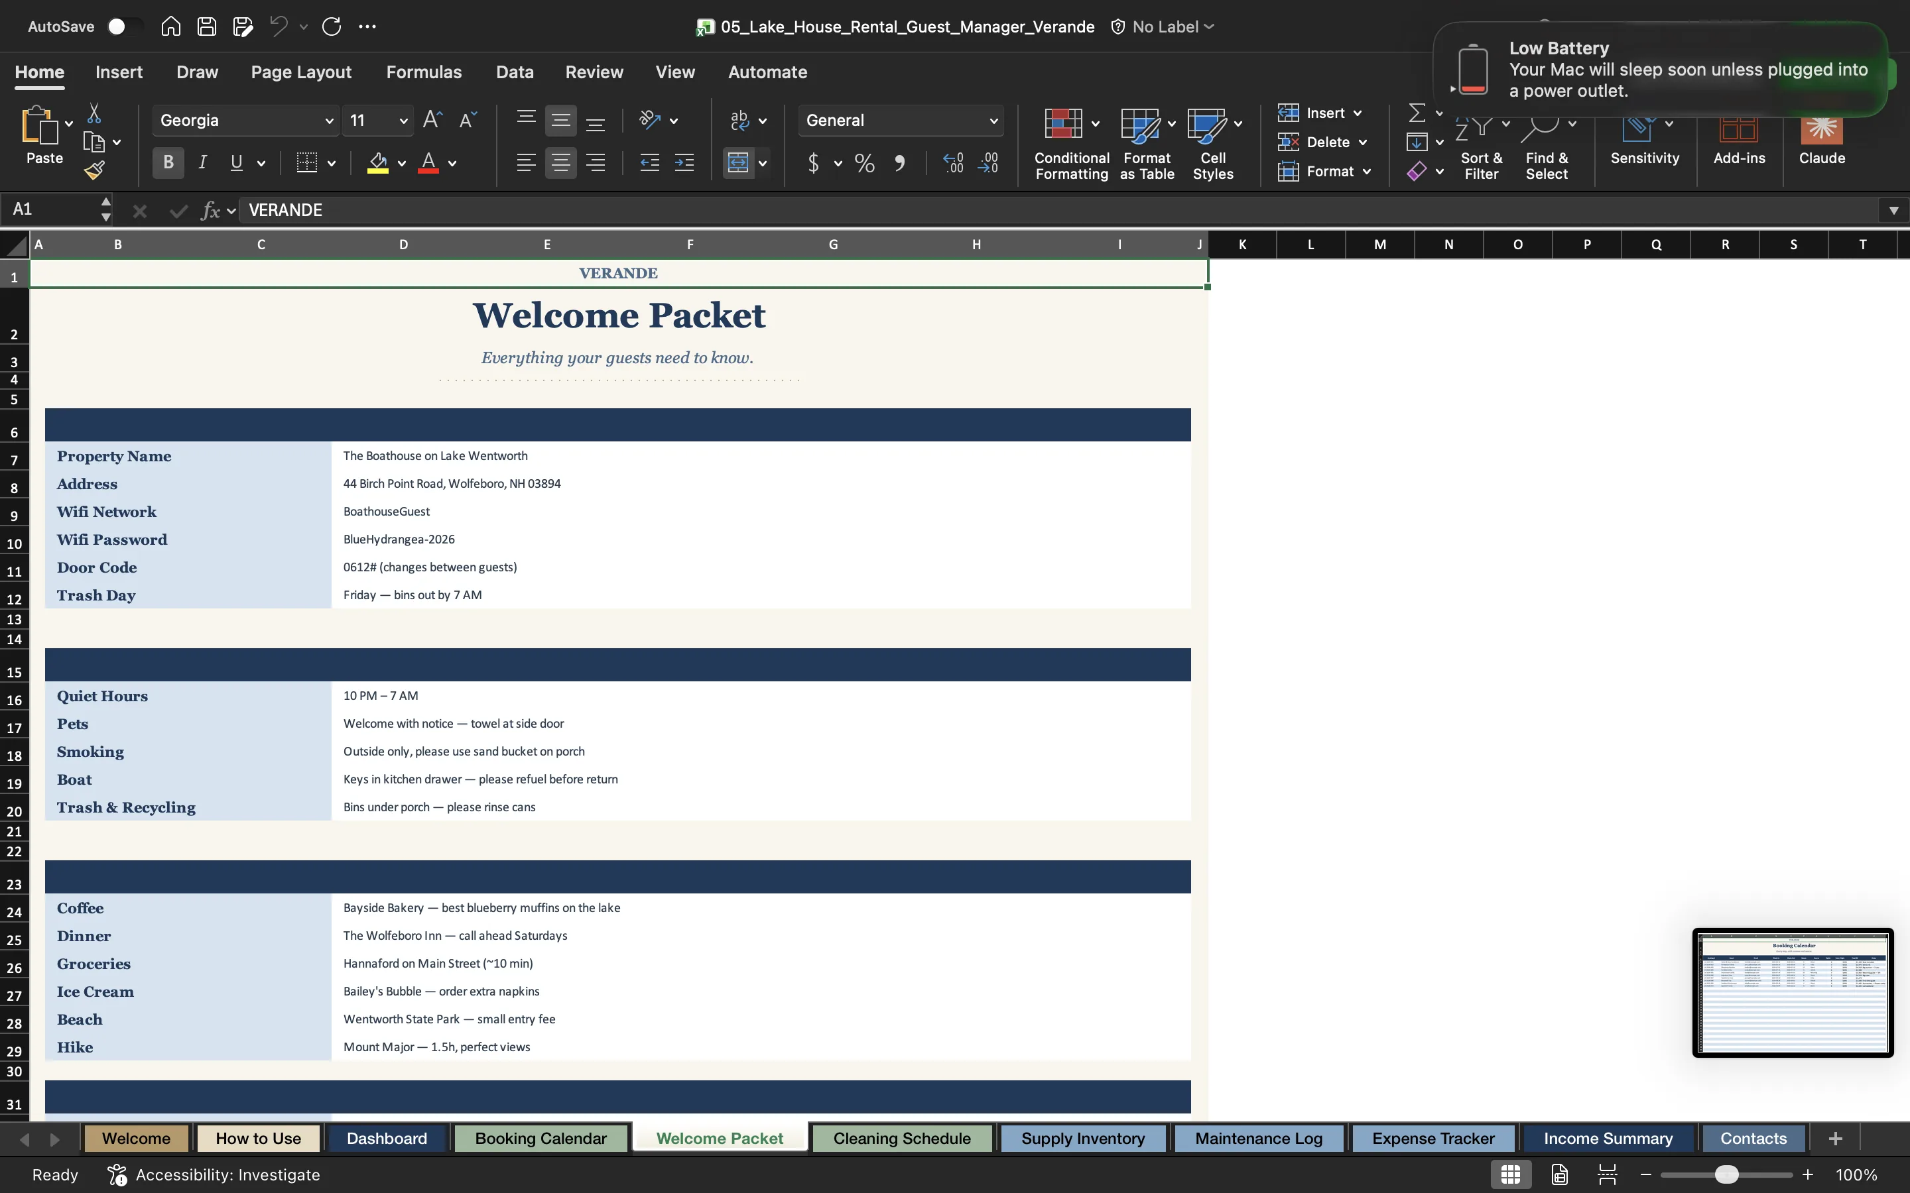Screen dimensions: 1910x1193
Task: Open the Georgia font name dropdown
Action: (329, 121)
